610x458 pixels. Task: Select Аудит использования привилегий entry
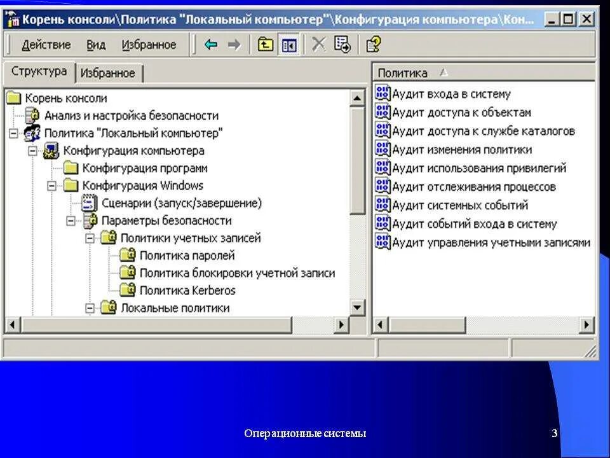pyautogui.click(x=479, y=168)
